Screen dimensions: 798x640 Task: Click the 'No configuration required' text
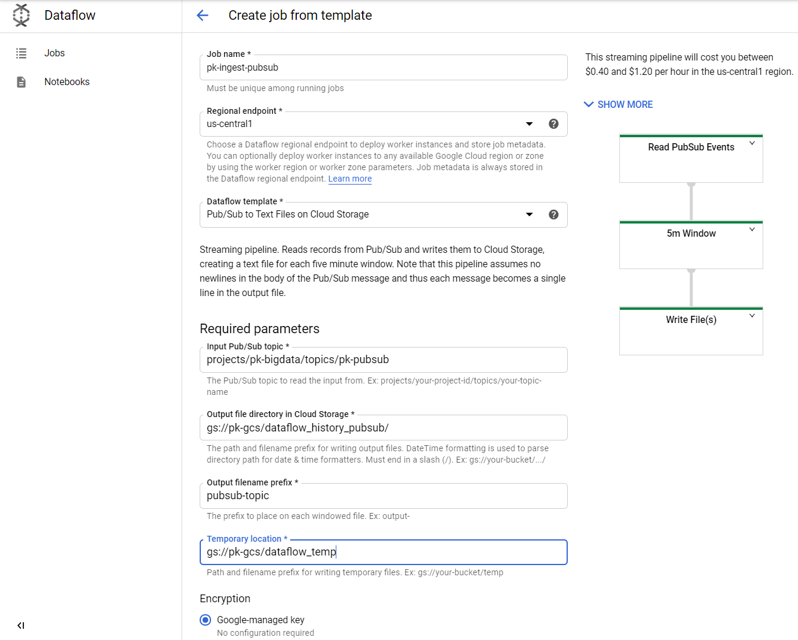266,633
